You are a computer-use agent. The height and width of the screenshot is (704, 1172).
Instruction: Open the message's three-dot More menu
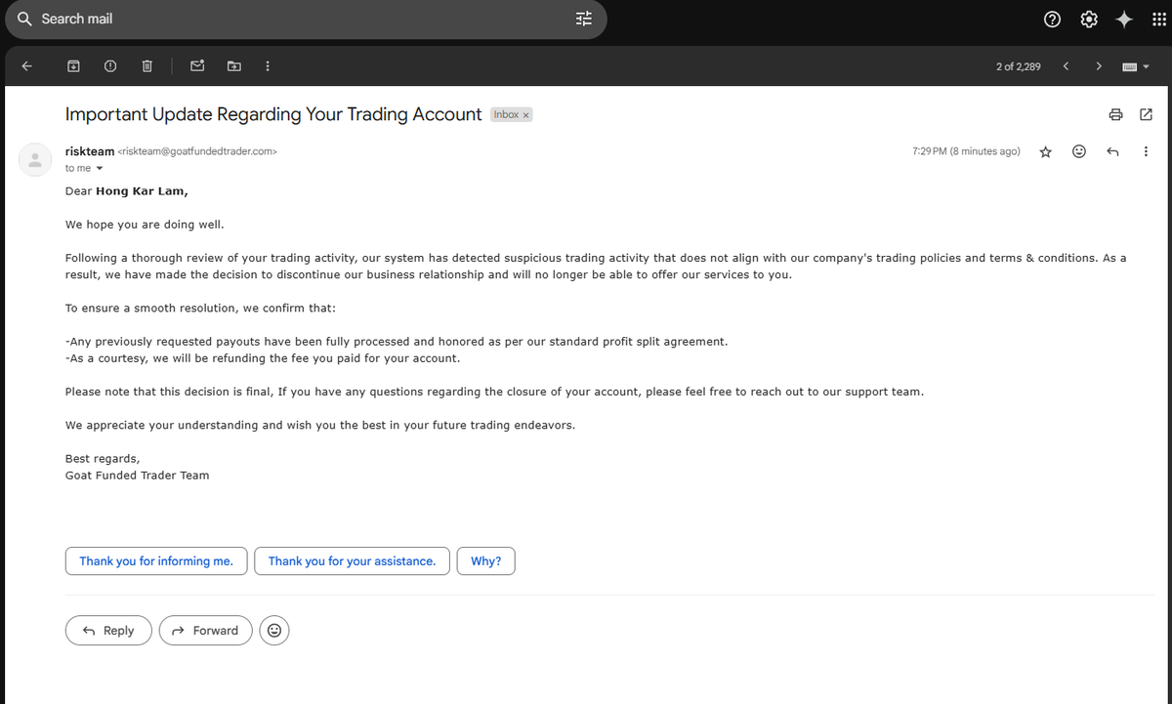(1146, 151)
